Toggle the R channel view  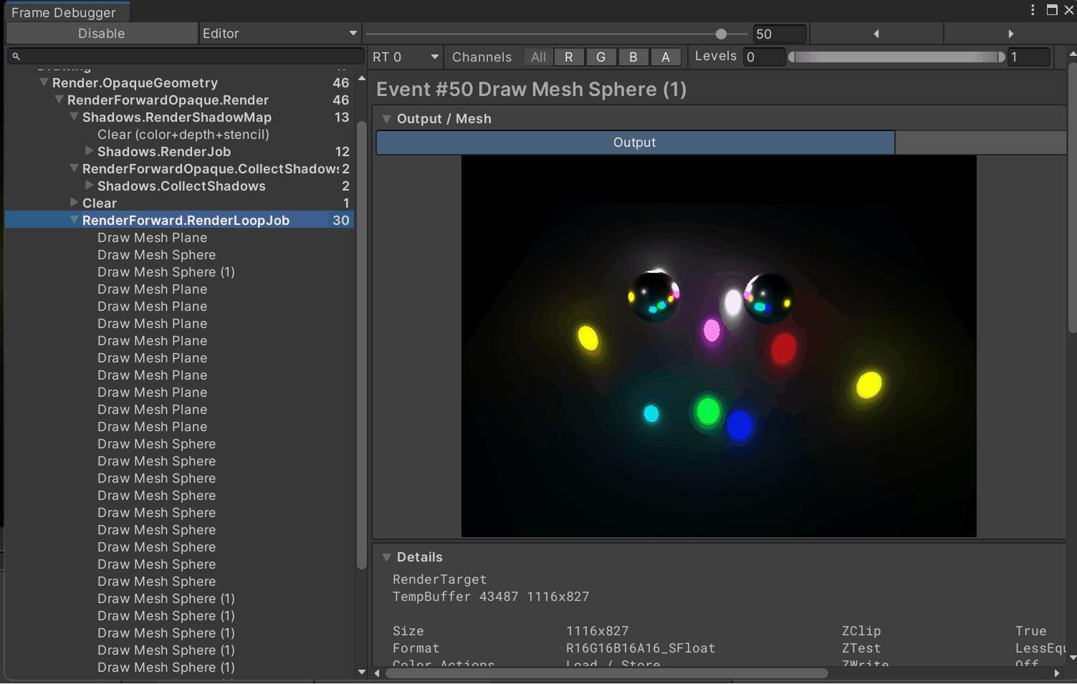click(x=568, y=57)
